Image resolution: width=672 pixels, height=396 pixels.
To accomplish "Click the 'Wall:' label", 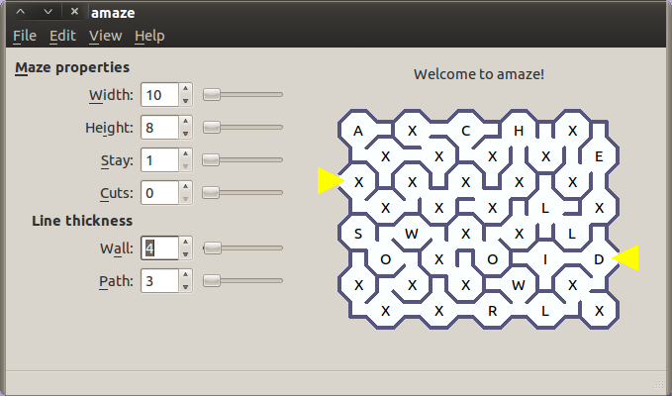I will 117,248.
